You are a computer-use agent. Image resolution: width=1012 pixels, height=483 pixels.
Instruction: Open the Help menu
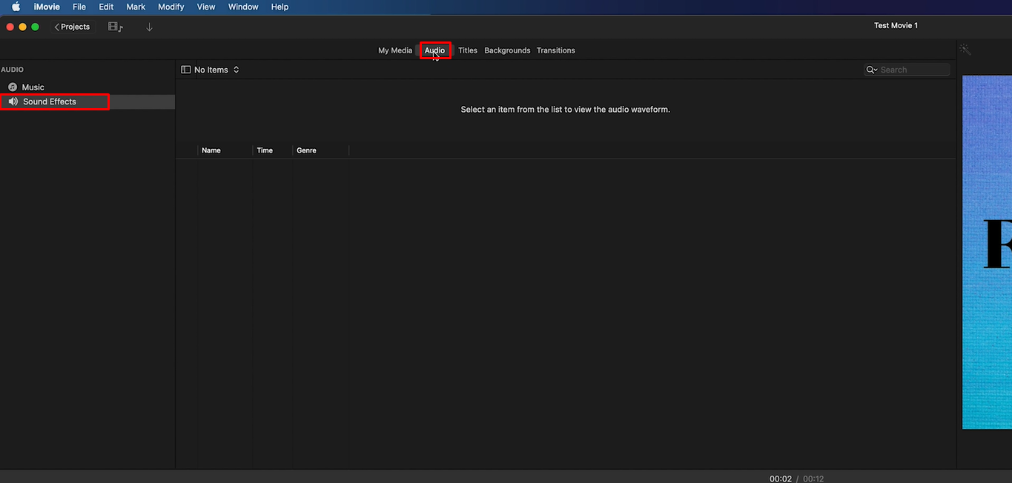tap(280, 7)
